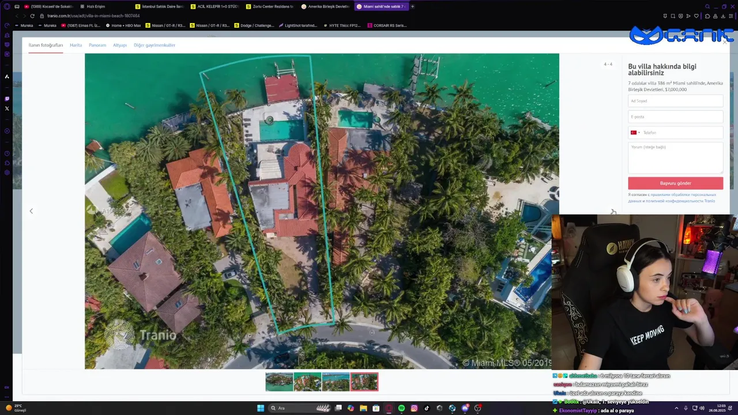
Task: Switch to the İstanbul Satılık Daire browser tab
Action: click(159, 6)
